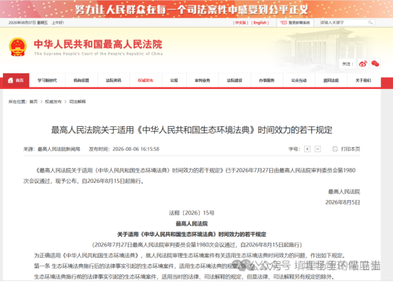This screenshot has height=282, width=393.
Task: Click 打印本页 link
Action: pyautogui.click(x=350, y=149)
